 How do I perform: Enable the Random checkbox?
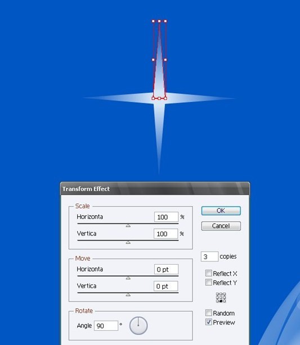[x=209, y=313]
